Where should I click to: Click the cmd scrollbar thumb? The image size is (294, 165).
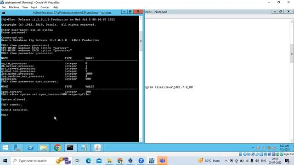click(x=141, y=41)
